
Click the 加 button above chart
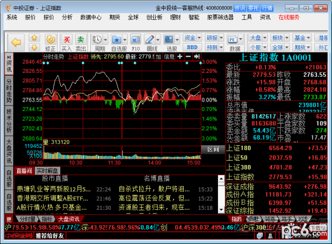pos(158,56)
